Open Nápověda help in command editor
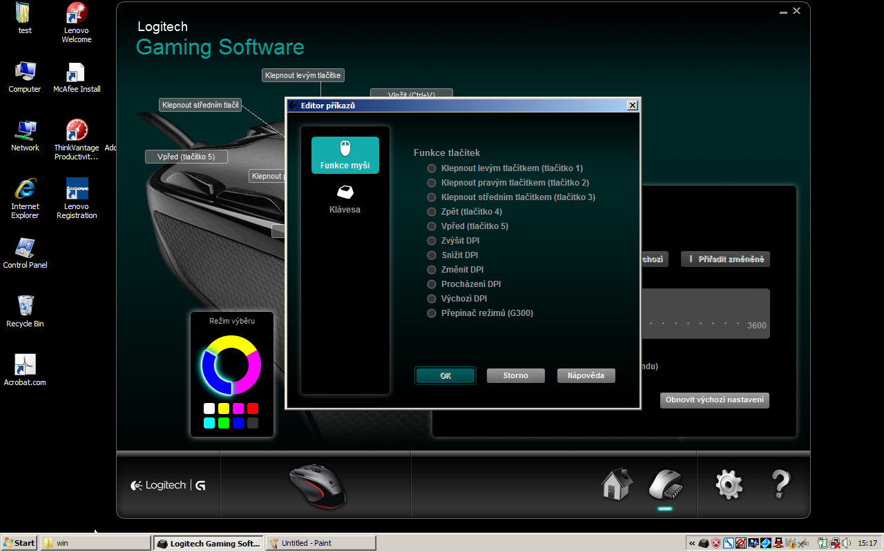The image size is (884, 552). click(586, 375)
